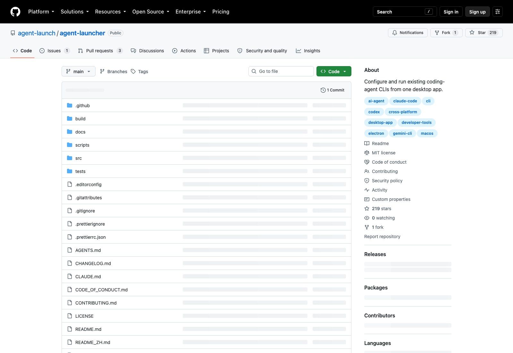
Task: Click the electron topic tag
Action: coord(376,133)
